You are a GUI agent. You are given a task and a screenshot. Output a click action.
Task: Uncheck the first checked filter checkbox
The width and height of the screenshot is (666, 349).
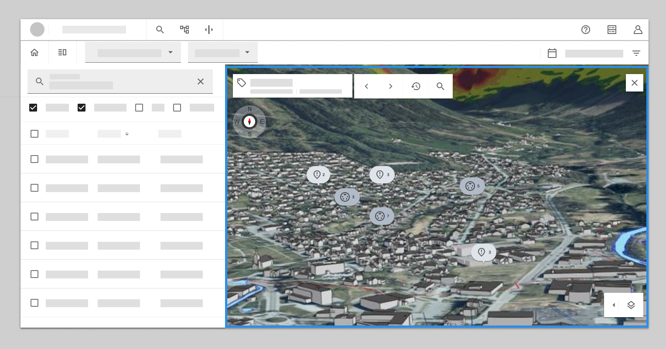coord(33,108)
